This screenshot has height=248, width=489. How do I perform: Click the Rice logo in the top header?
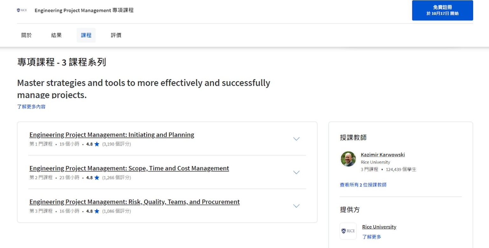click(x=22, y=10)
